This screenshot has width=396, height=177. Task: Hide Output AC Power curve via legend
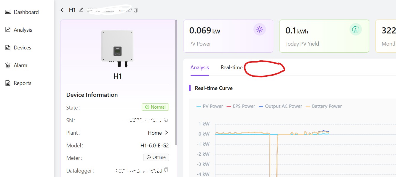point(280,106)
